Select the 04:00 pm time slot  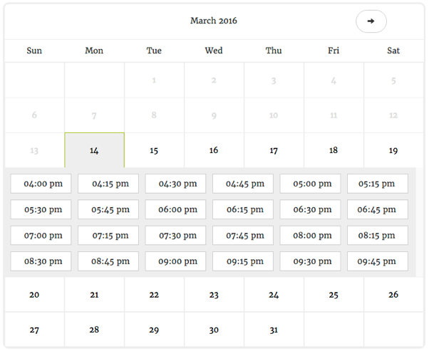click(41, 184)
